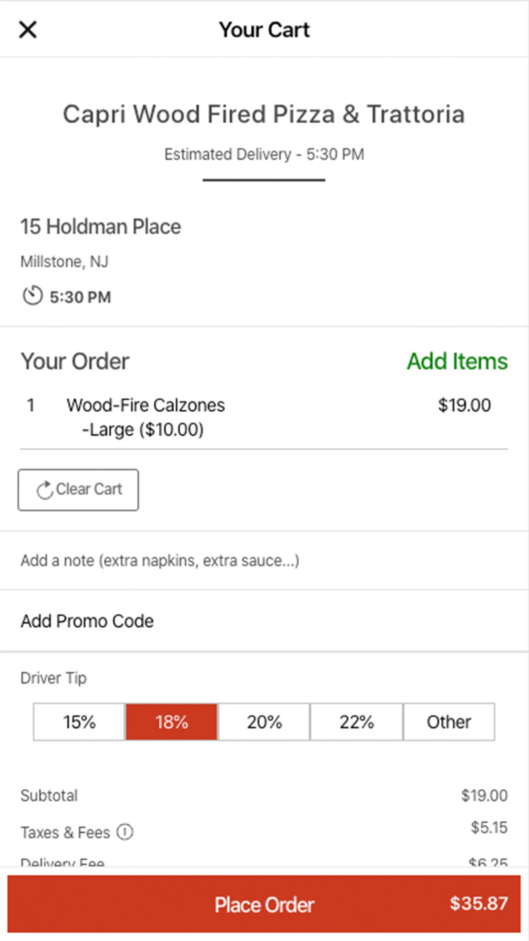The height and width of the screenshot is (941, 529).
Task: Tap the Capri Wood Fired Pizza restaurant name
Action: click(x=264, y=114)
